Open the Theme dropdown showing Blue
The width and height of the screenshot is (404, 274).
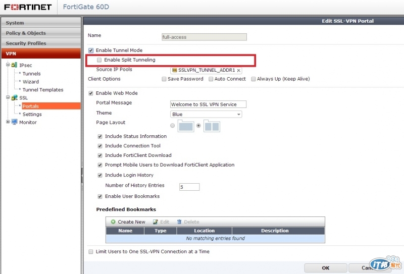point(206,114)
